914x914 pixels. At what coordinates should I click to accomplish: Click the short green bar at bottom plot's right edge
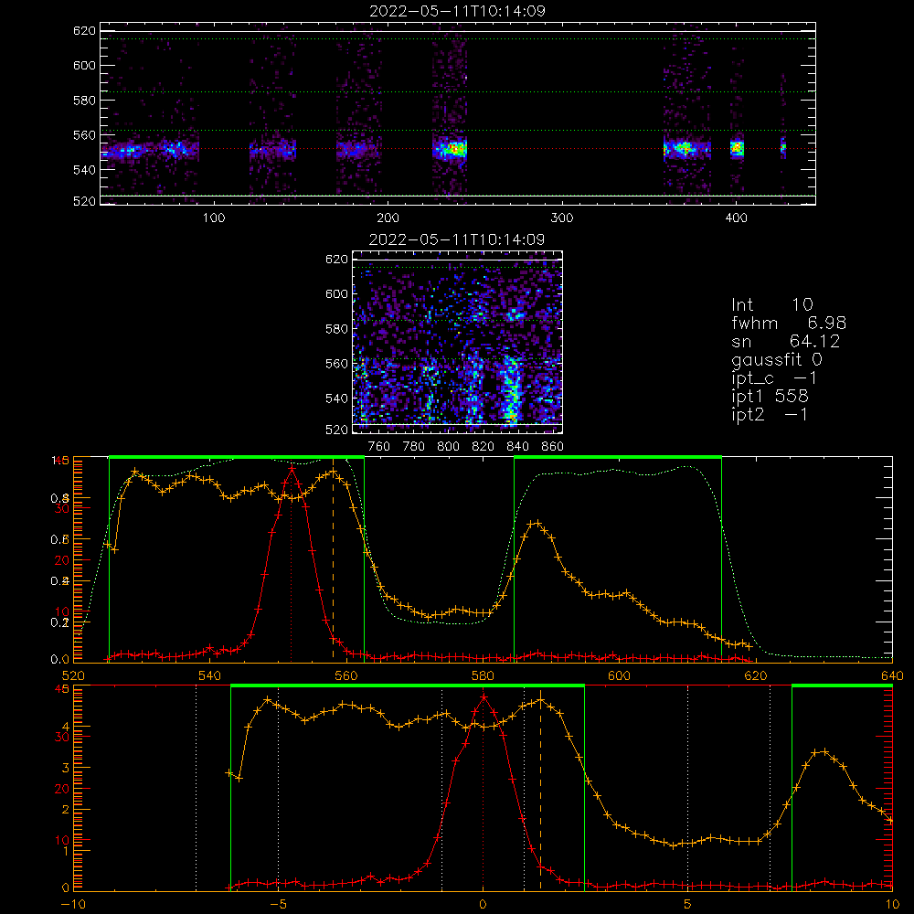tap(843, 685)
